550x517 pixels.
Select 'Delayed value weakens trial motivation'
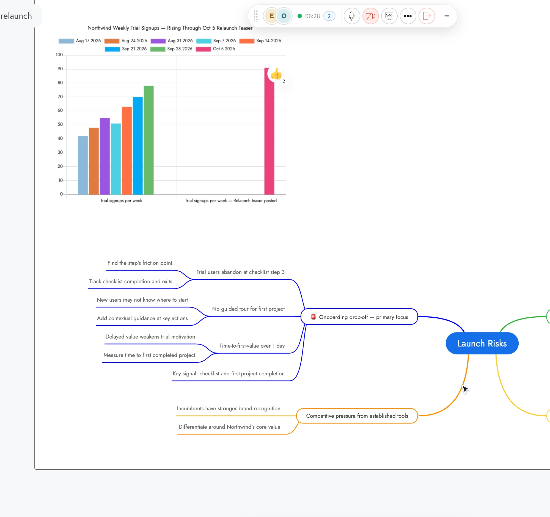tap(150, 337)
